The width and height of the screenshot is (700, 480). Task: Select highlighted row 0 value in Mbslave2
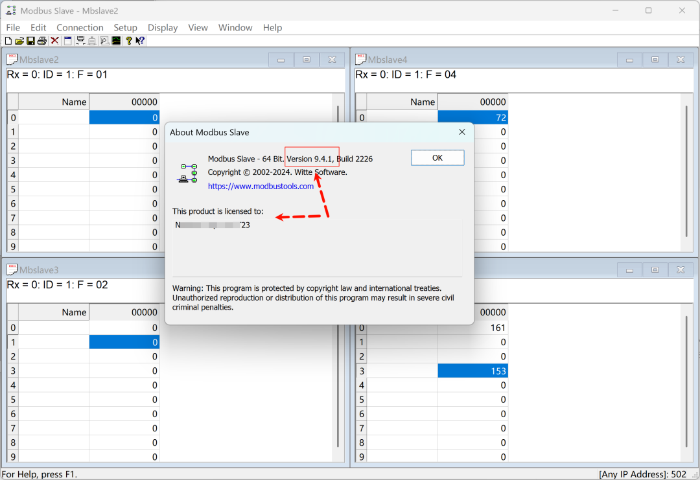pos(124,117)
